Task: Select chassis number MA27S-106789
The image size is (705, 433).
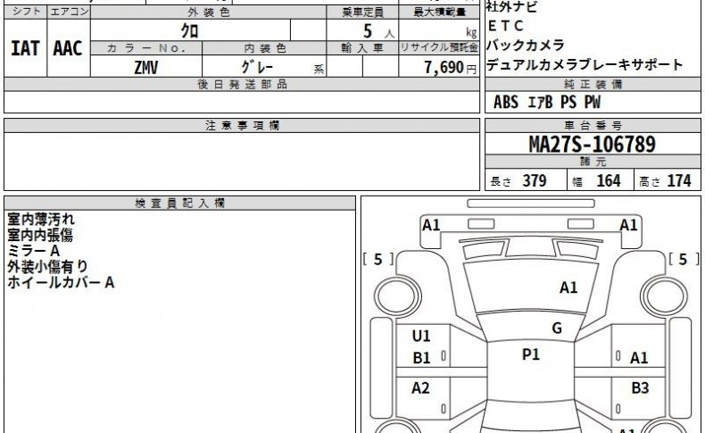Action: pyautogui.click(x=593, y=145)
